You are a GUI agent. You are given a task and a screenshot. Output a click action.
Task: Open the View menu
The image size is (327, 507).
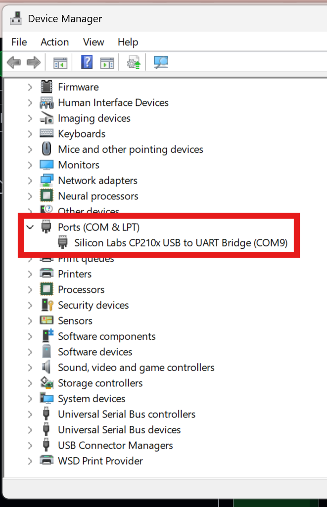(x=93, y=42)
